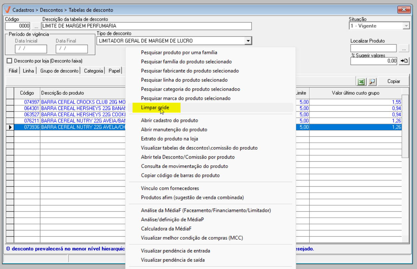Viewport: 417px width, 269px height.
Task: Switch to the Grupo de desconto tab
Action: pyautogui.click(x=59, y=71)
